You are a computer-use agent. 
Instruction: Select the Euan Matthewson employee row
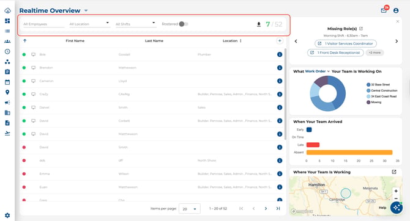point(152,187)
